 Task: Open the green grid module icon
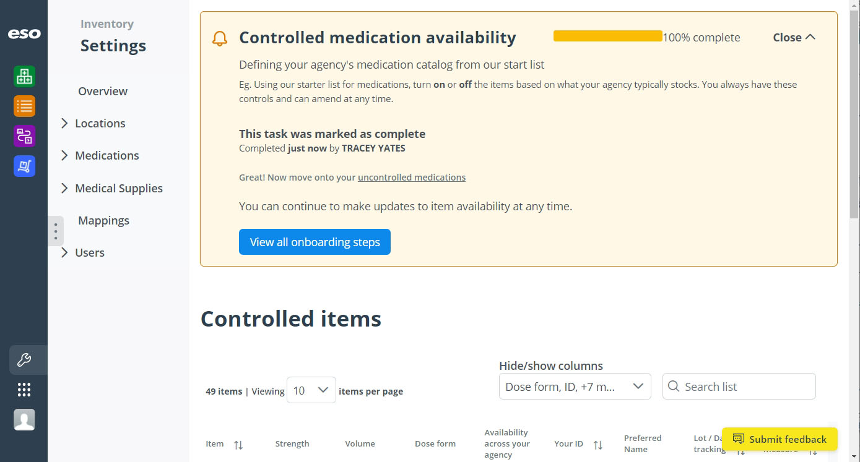[24, 77]
